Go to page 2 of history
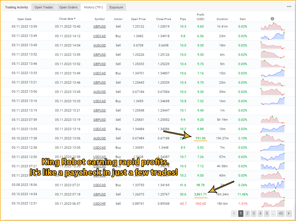296x221 pixels. point(247,213)
